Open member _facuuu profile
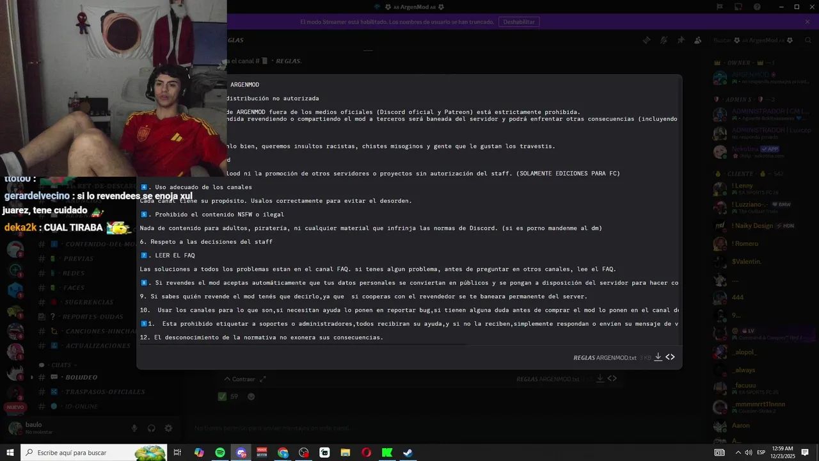Screen dimensions: 819x461 click(x=761, y=389)
